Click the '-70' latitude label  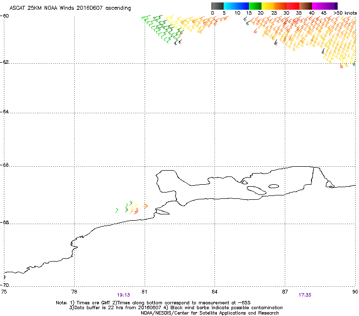click(x=5, y=285)
